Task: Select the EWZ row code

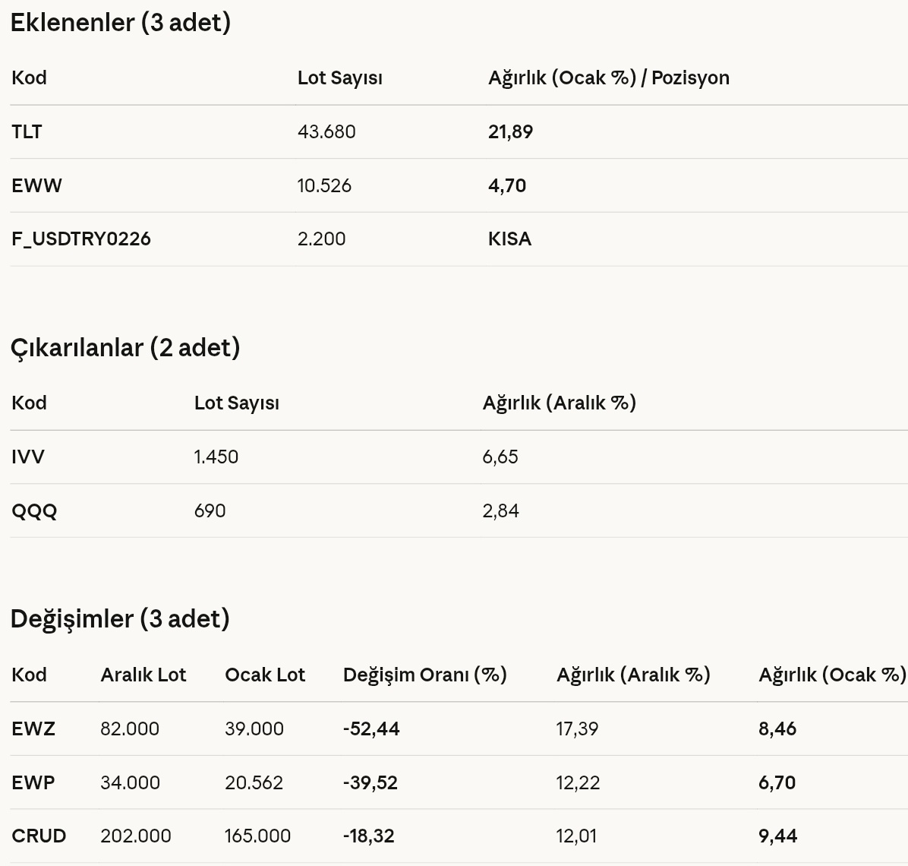Action: coord(33,729)
